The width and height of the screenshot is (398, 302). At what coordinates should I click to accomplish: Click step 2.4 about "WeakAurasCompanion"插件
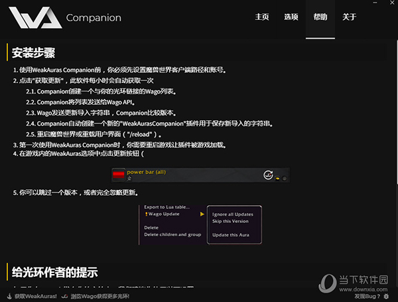point(149,123)
